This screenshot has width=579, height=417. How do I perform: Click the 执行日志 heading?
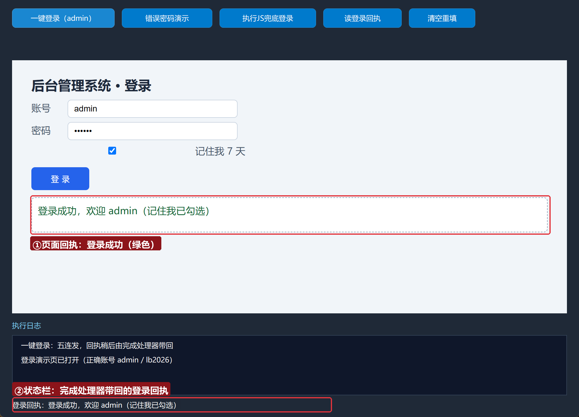click(x=27, y=326)
